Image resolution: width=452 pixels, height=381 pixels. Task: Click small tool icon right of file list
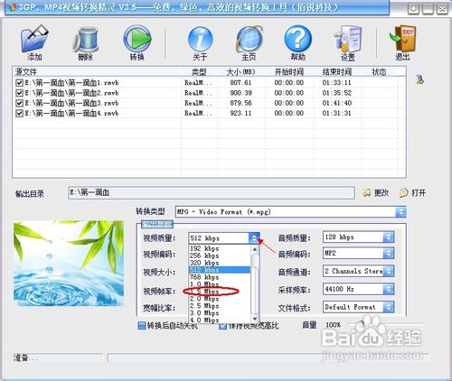pos(419,79)
